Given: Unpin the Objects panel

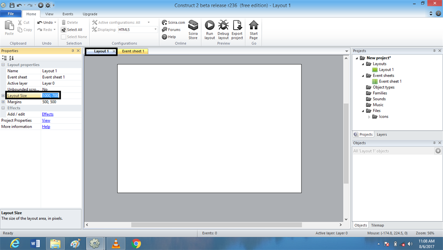Looking at the screenshot, I should tap(435, 143).
